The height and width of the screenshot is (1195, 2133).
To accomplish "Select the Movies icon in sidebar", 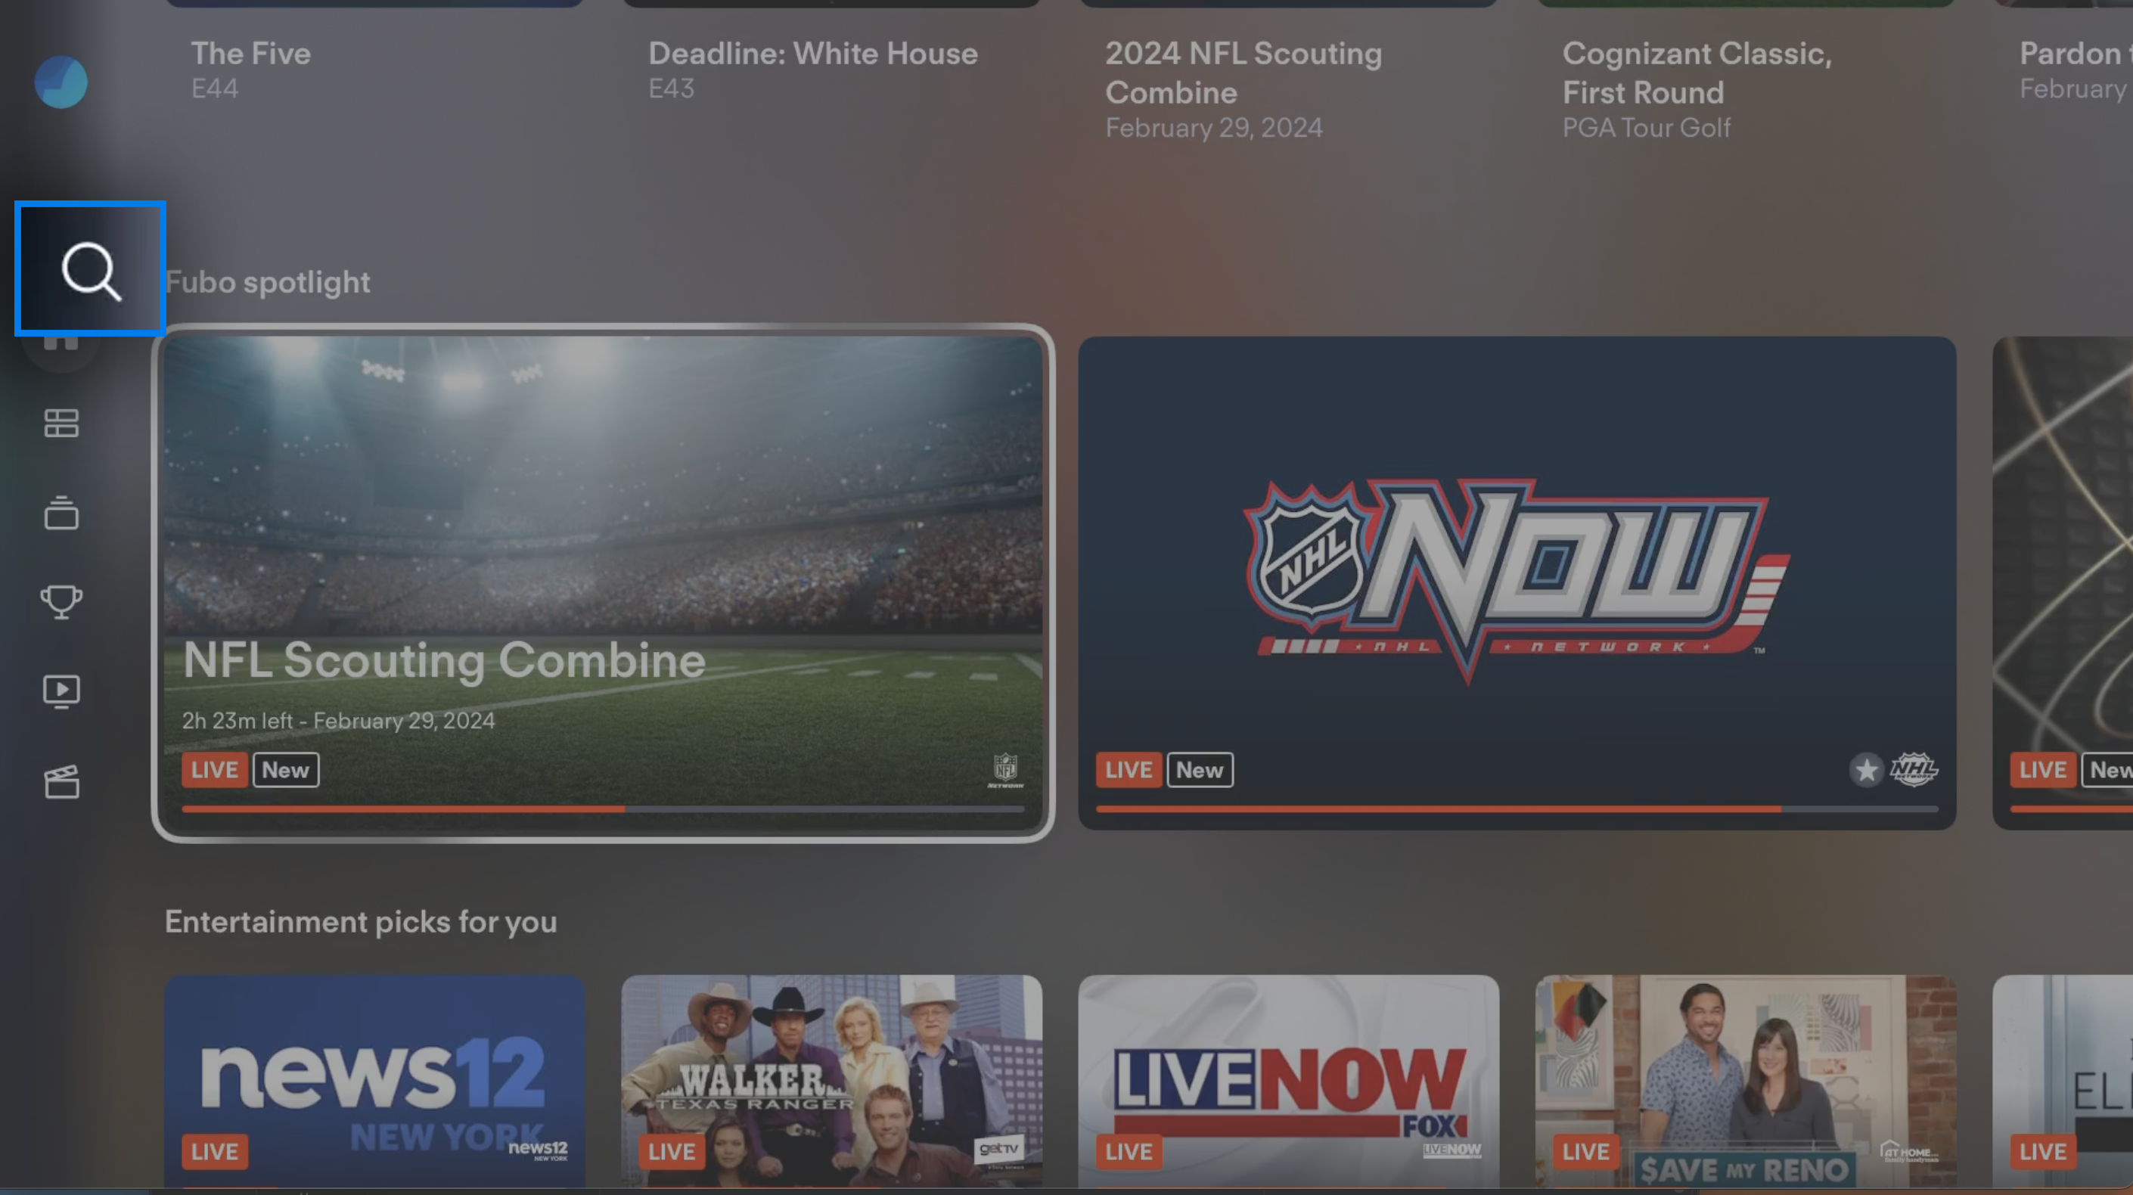I will (60, 781).
